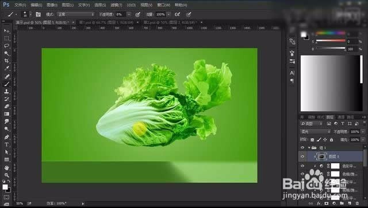Open the layer filter 类型 dropdown
This screenshot has height=208, width=368.
point(312,124)
